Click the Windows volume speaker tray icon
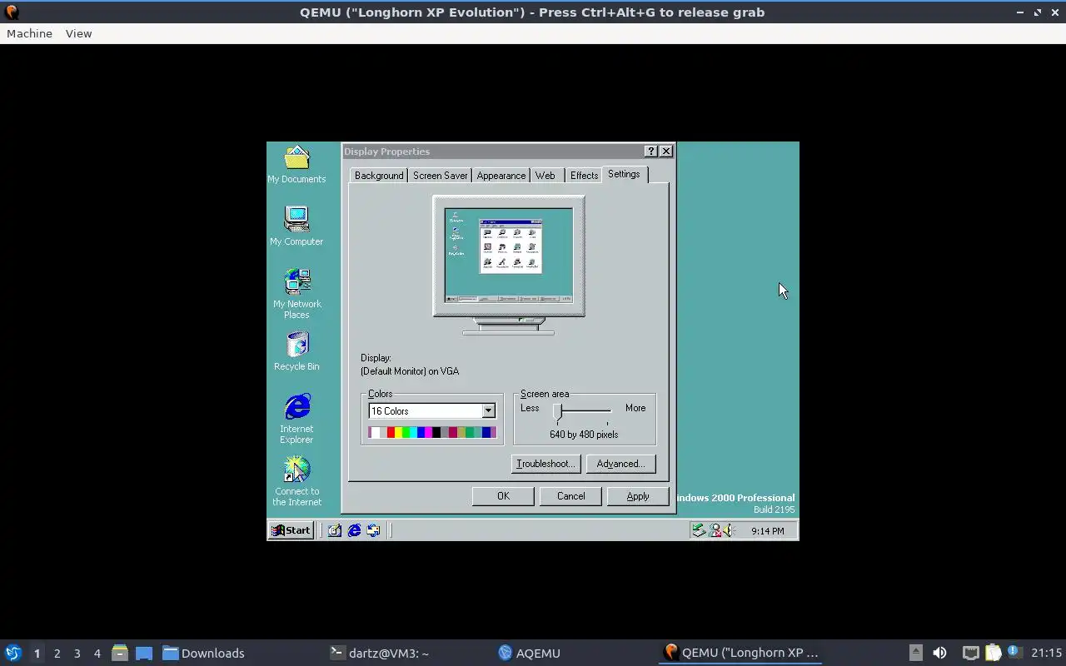Viewport: 1066px width, 666px height. coord(727,530)
